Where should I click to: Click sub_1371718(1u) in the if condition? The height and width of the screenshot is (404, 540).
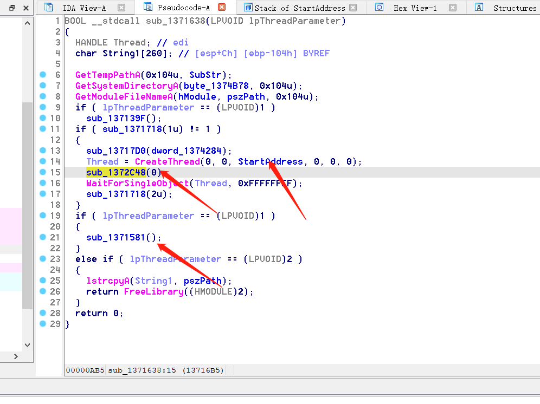(x=143, y=129)
